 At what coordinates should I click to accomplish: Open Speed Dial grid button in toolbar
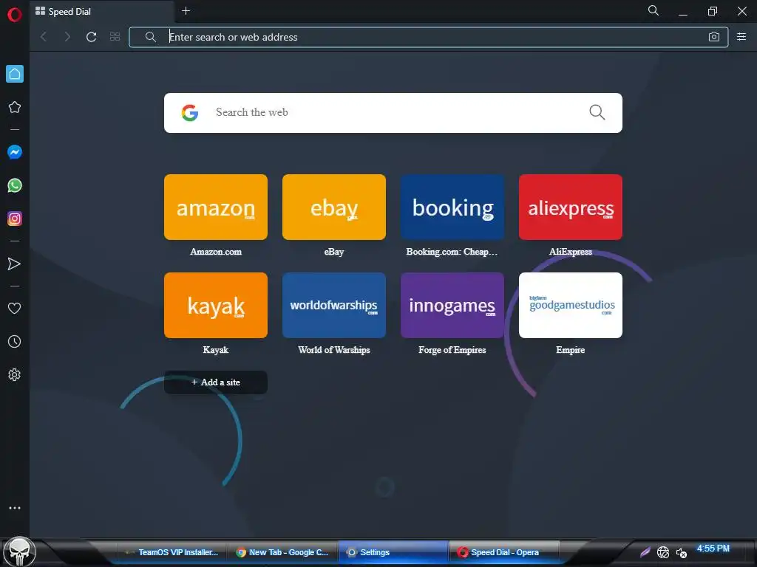point(115,37)
